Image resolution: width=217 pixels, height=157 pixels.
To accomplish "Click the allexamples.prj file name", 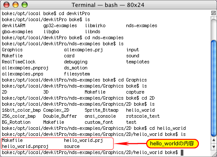I will coord(83,50).
